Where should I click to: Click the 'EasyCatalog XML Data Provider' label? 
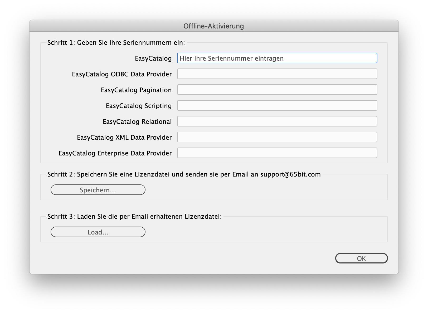[x=124, y=138]
